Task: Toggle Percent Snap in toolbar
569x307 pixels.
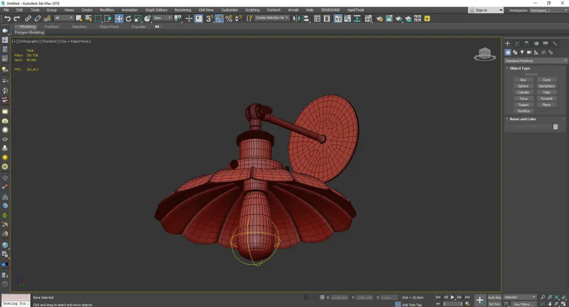Action: coord(229,19)
